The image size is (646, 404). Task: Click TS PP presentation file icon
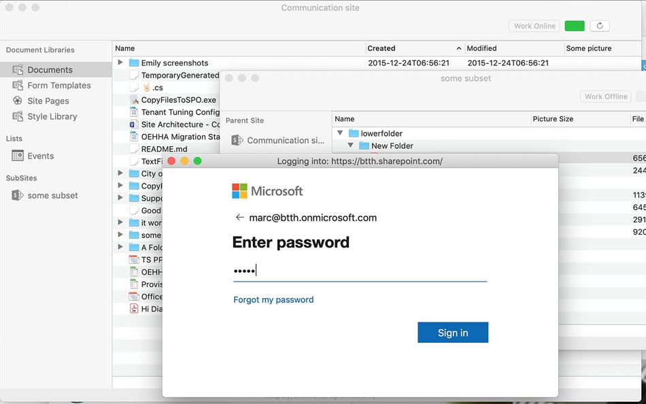point(134,259)
